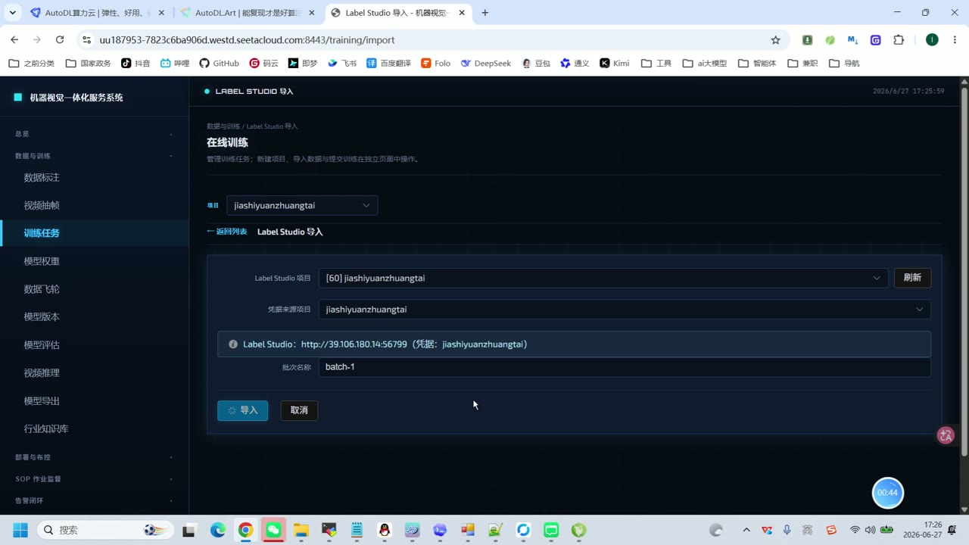Reload the page with refresh icon
This screenshot has height=545, width=969.
60,39
